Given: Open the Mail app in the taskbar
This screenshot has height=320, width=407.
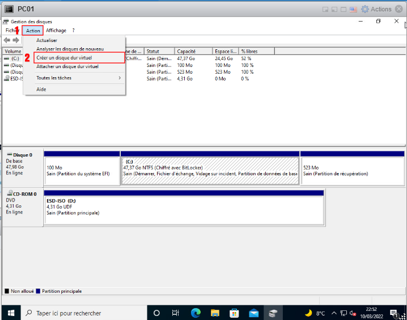Looking at the screenshot, I should click(x=253, y=313).
